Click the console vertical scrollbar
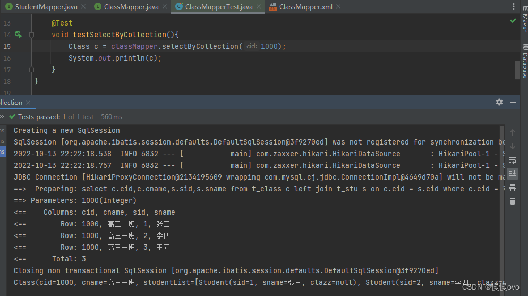This screenshot has height=296, width=528. point(502,210)
